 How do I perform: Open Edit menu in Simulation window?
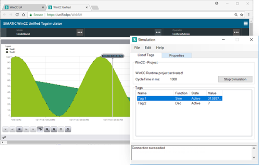pyautogui.click(x=148, y=48)
